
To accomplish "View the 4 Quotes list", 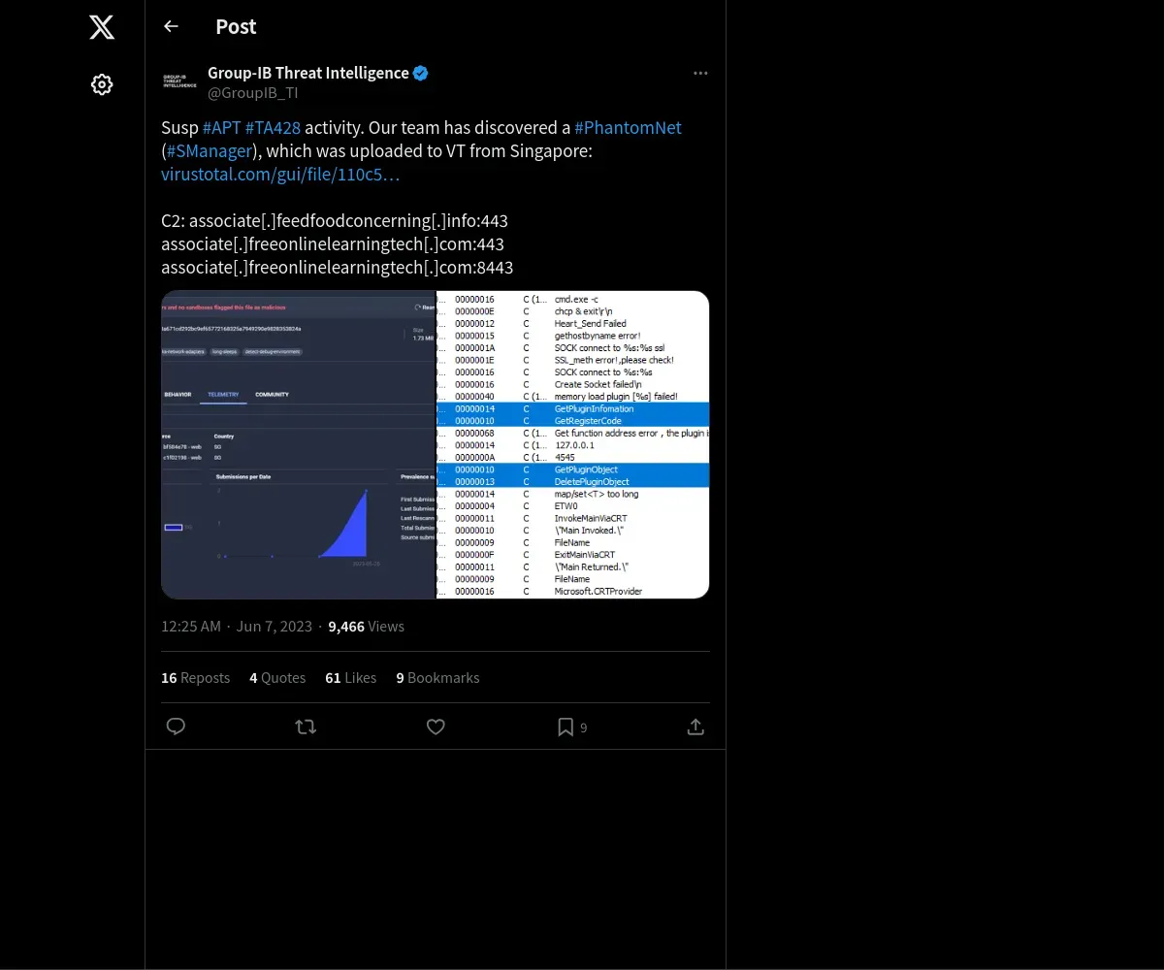I will (x=277, y=678).
